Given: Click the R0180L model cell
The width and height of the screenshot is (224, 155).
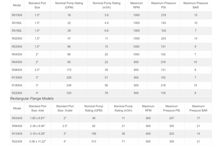Looking at the screenshot, I should coord(17,31).
